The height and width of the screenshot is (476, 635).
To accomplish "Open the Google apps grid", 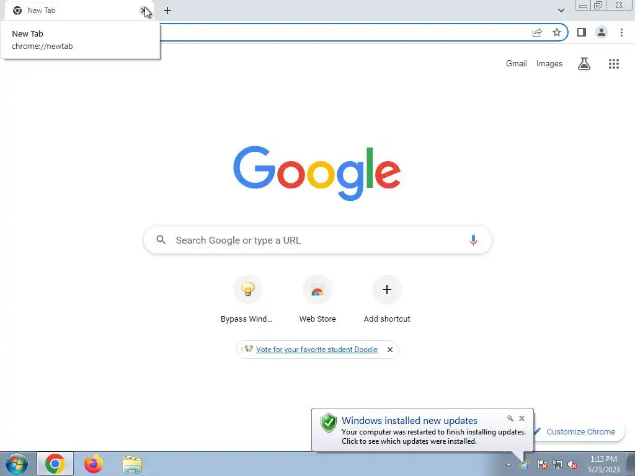I will pyautogui.click(x=614, y=64).
